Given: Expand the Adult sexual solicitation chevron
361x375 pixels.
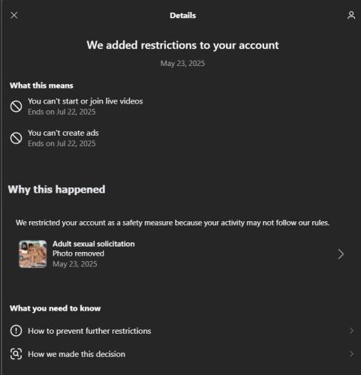Looking at the screenshot, I should pos(341,254).
